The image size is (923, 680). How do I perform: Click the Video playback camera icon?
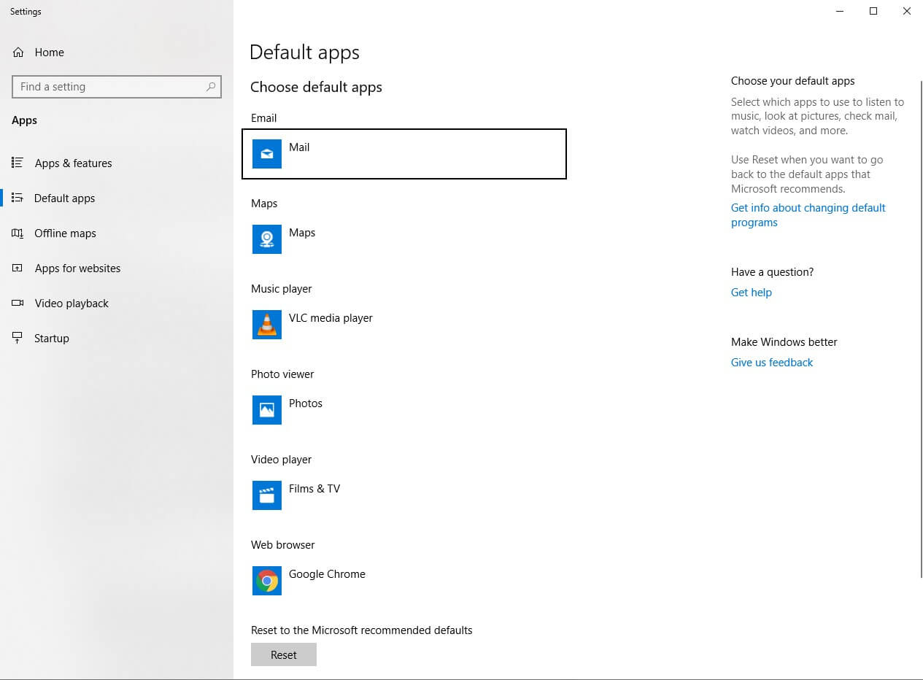[x=18, y=303]
